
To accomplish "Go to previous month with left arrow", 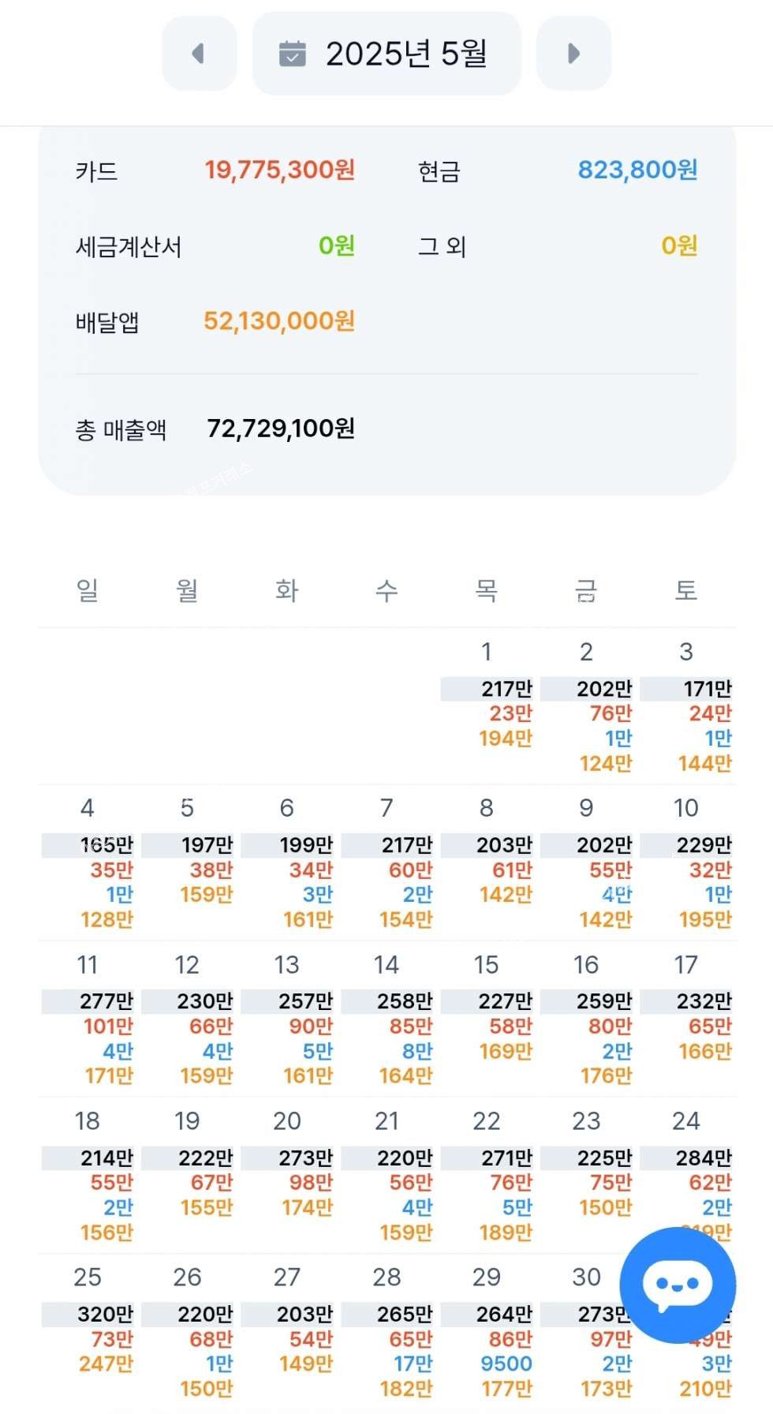I will tap(199, 54).
